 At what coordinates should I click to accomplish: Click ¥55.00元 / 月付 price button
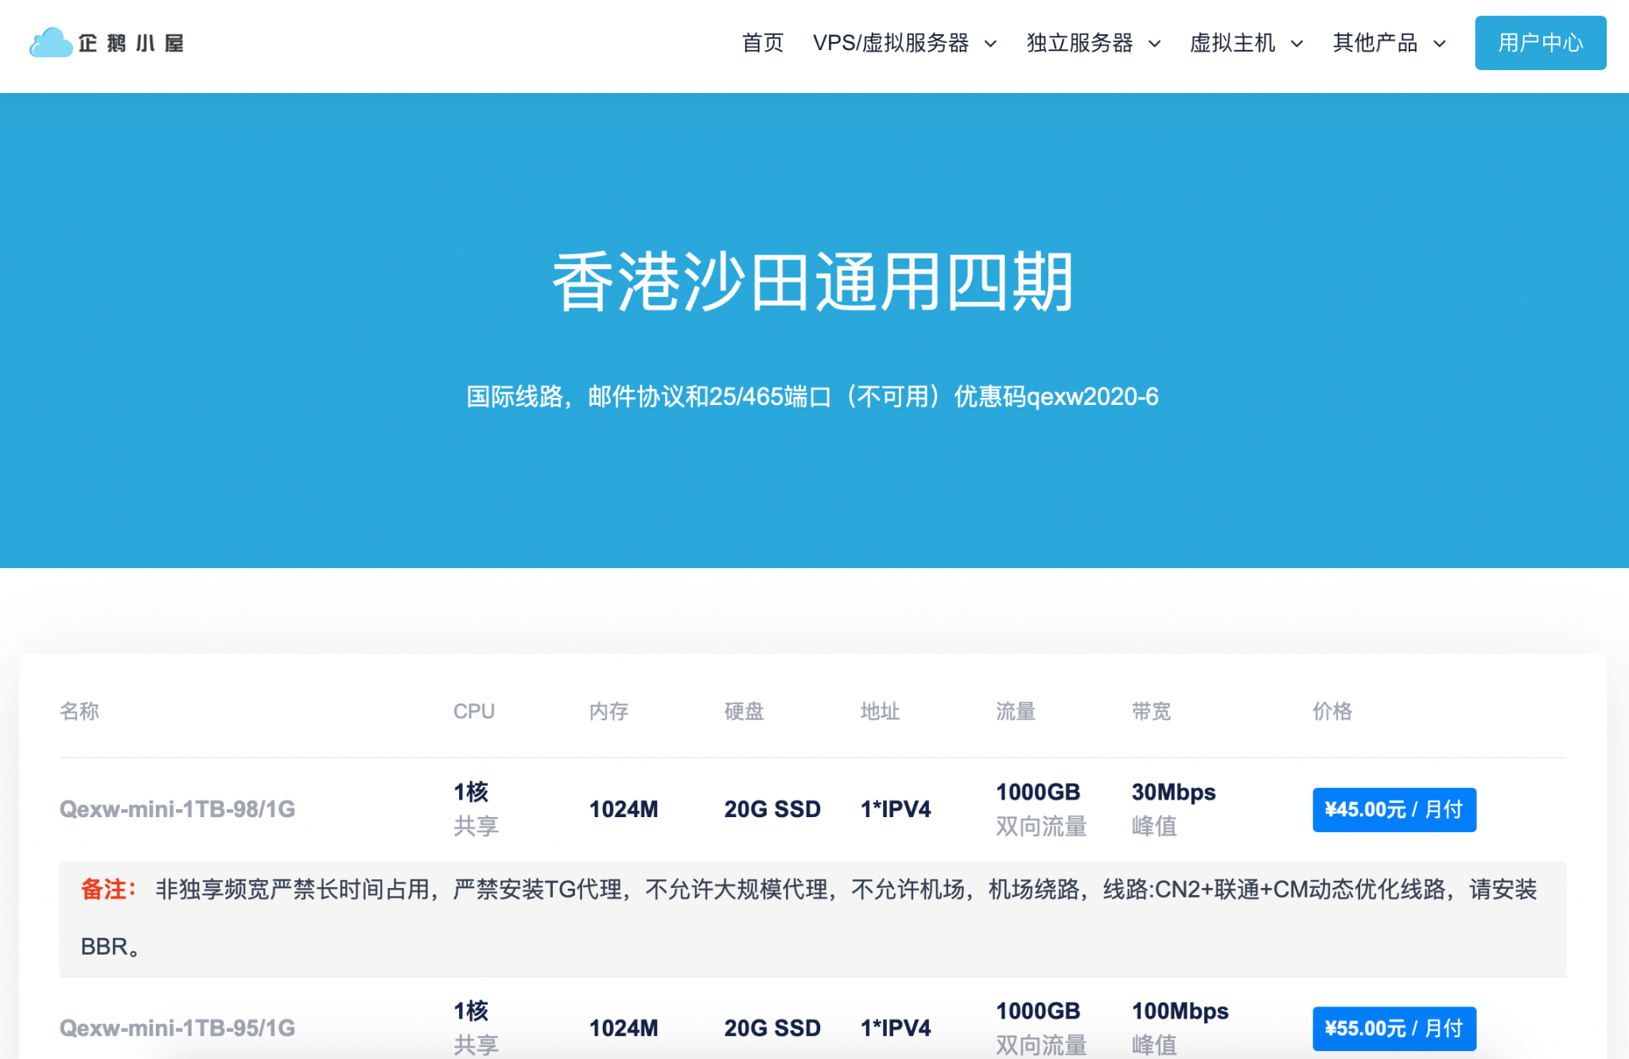(1394, 1028)
